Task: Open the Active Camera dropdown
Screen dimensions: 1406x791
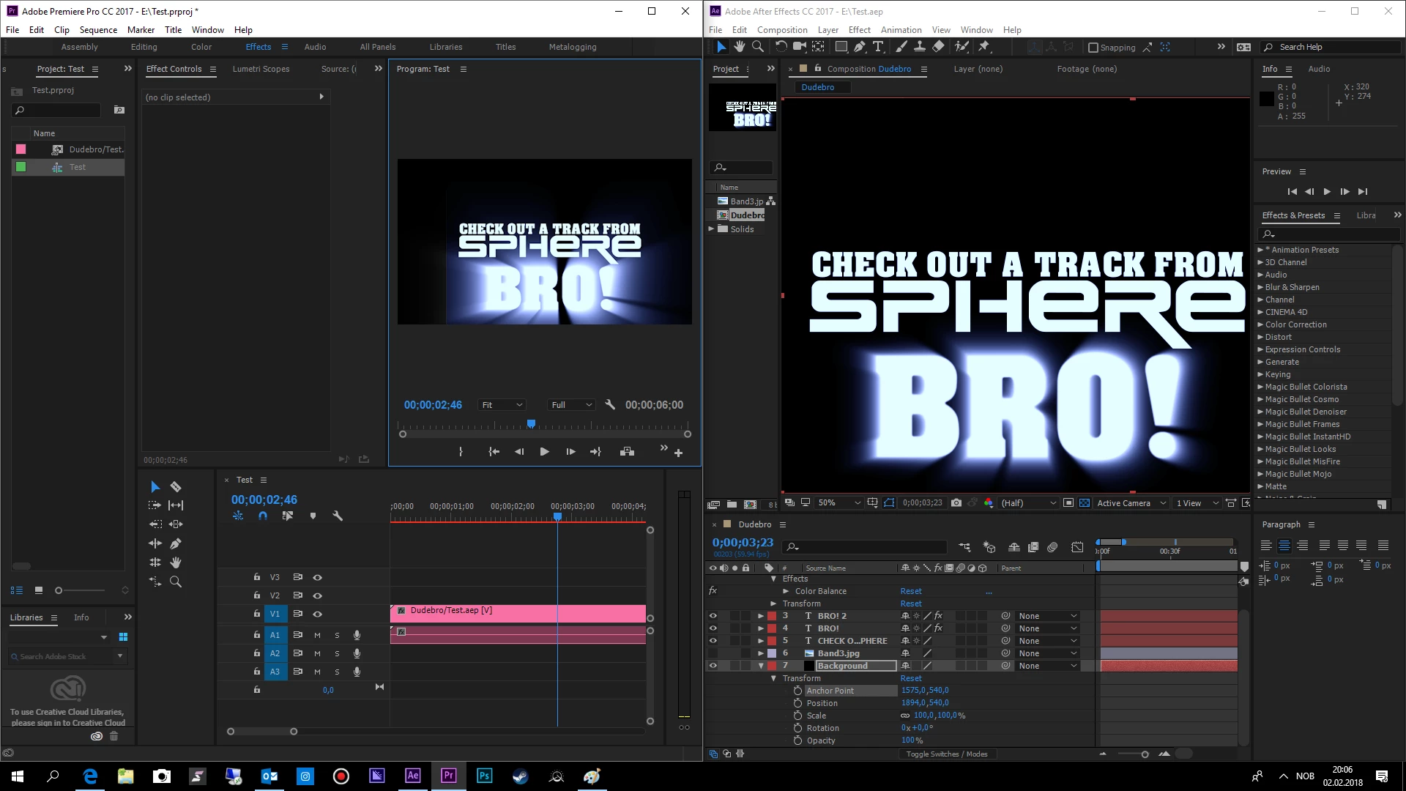Action: [x=1131, y=503]
